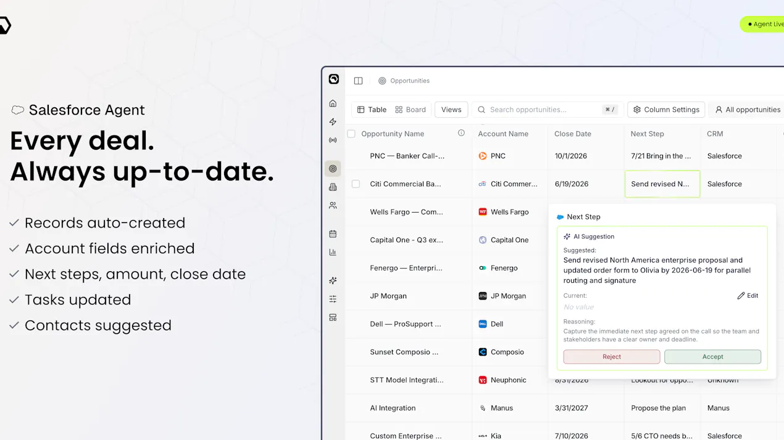Click the '7/21 Bring in the ...' next step cell
784x440 pixels.
pos(661,156)
